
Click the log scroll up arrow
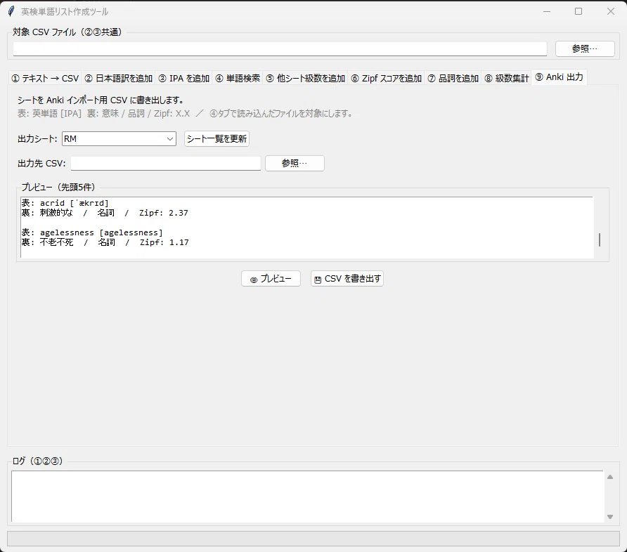(610, 477)
